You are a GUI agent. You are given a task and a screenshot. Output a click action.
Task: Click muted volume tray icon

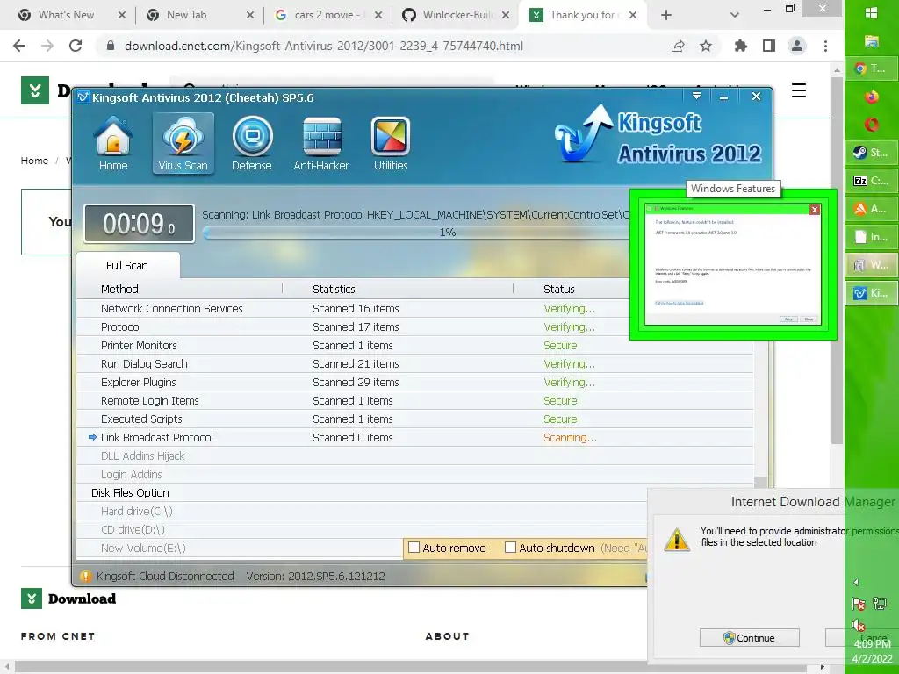pos(859,625)
